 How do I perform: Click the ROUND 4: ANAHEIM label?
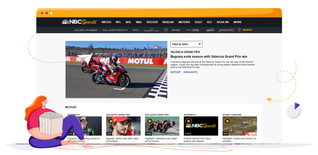pos(232,115)
